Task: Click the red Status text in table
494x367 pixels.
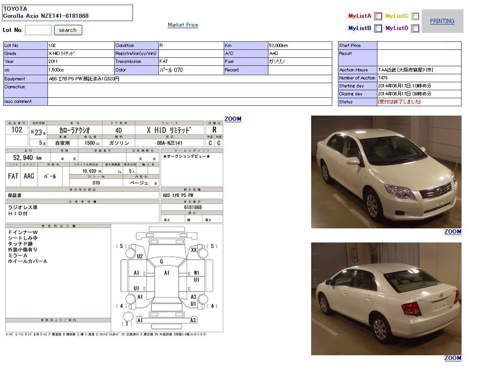Action: tap(399, 102)
